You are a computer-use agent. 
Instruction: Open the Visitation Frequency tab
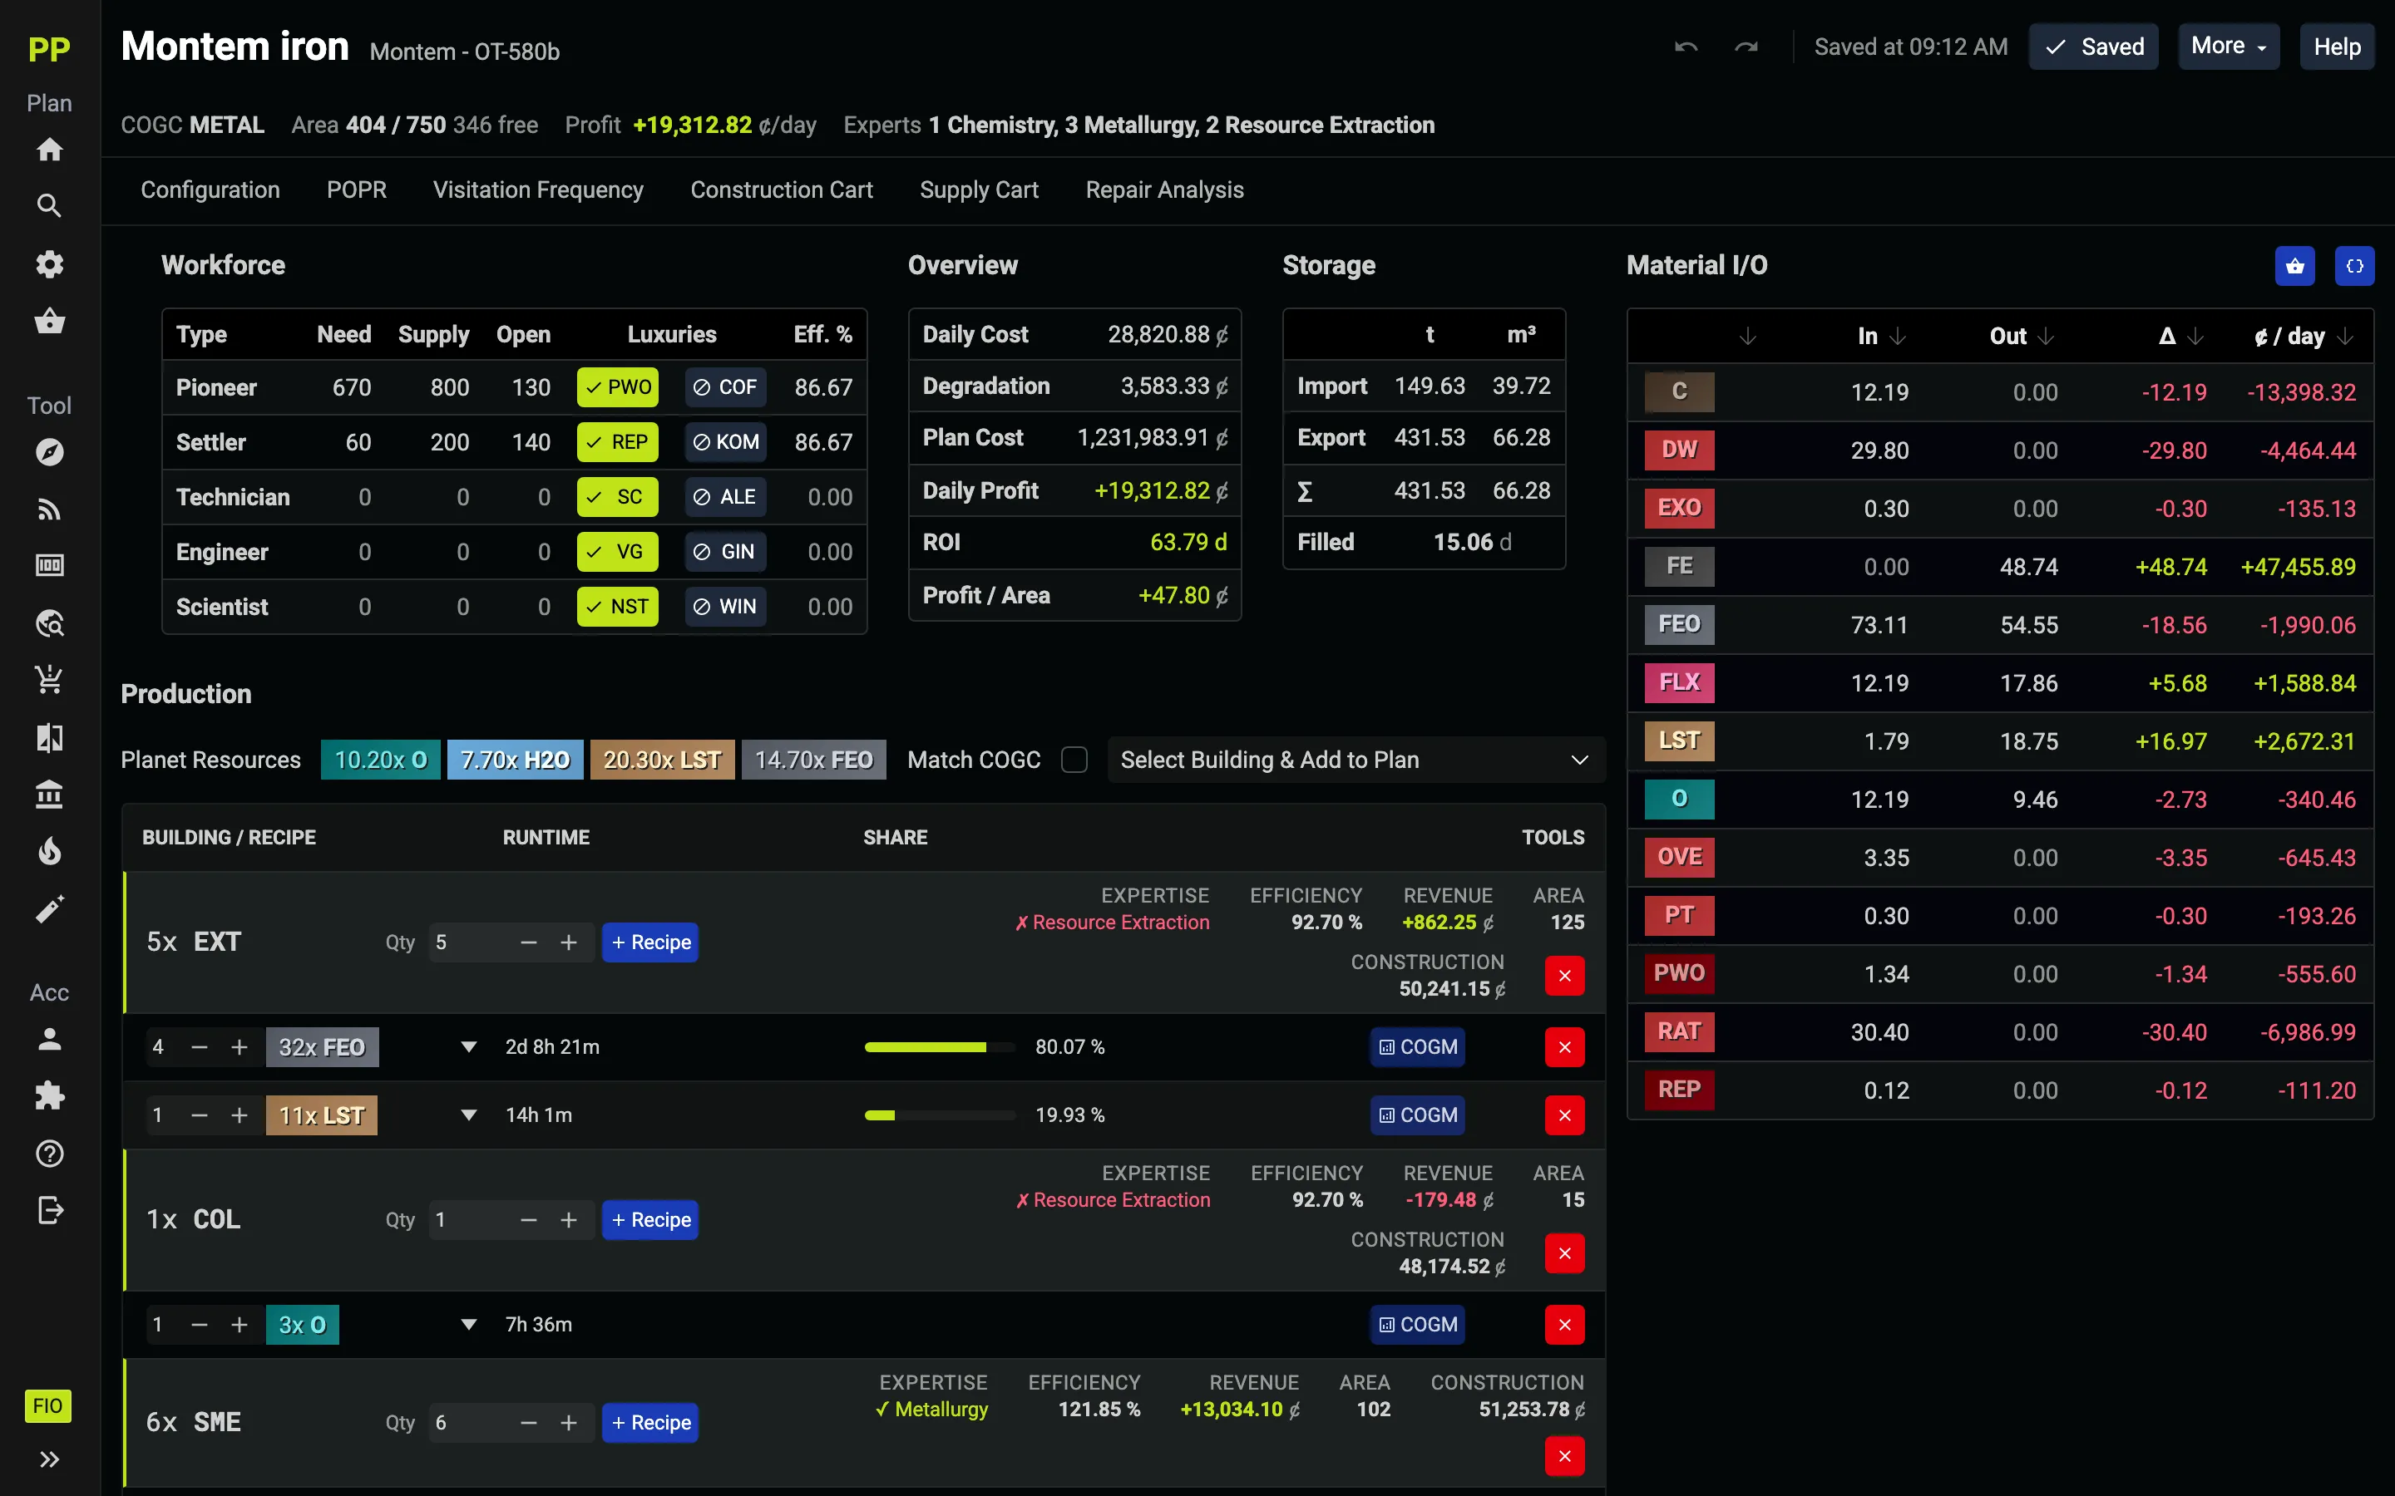[538, 190]
